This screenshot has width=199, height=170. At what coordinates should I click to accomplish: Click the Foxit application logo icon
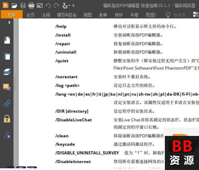[x=5, y=5]
